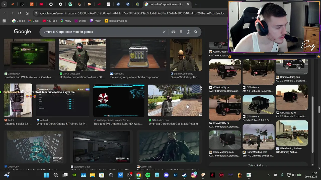321x180 pixels.
Task: Open GameSpew Creature Lab image result
Action: [30, 54]
